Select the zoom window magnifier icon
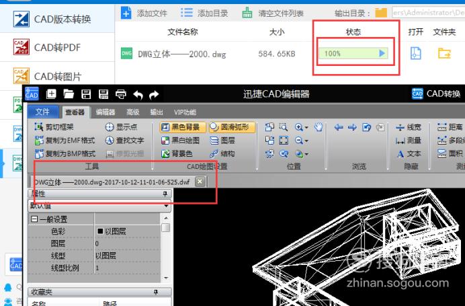Image resolution: width=465 pixels, height=306 pixels. coord(284,127)
